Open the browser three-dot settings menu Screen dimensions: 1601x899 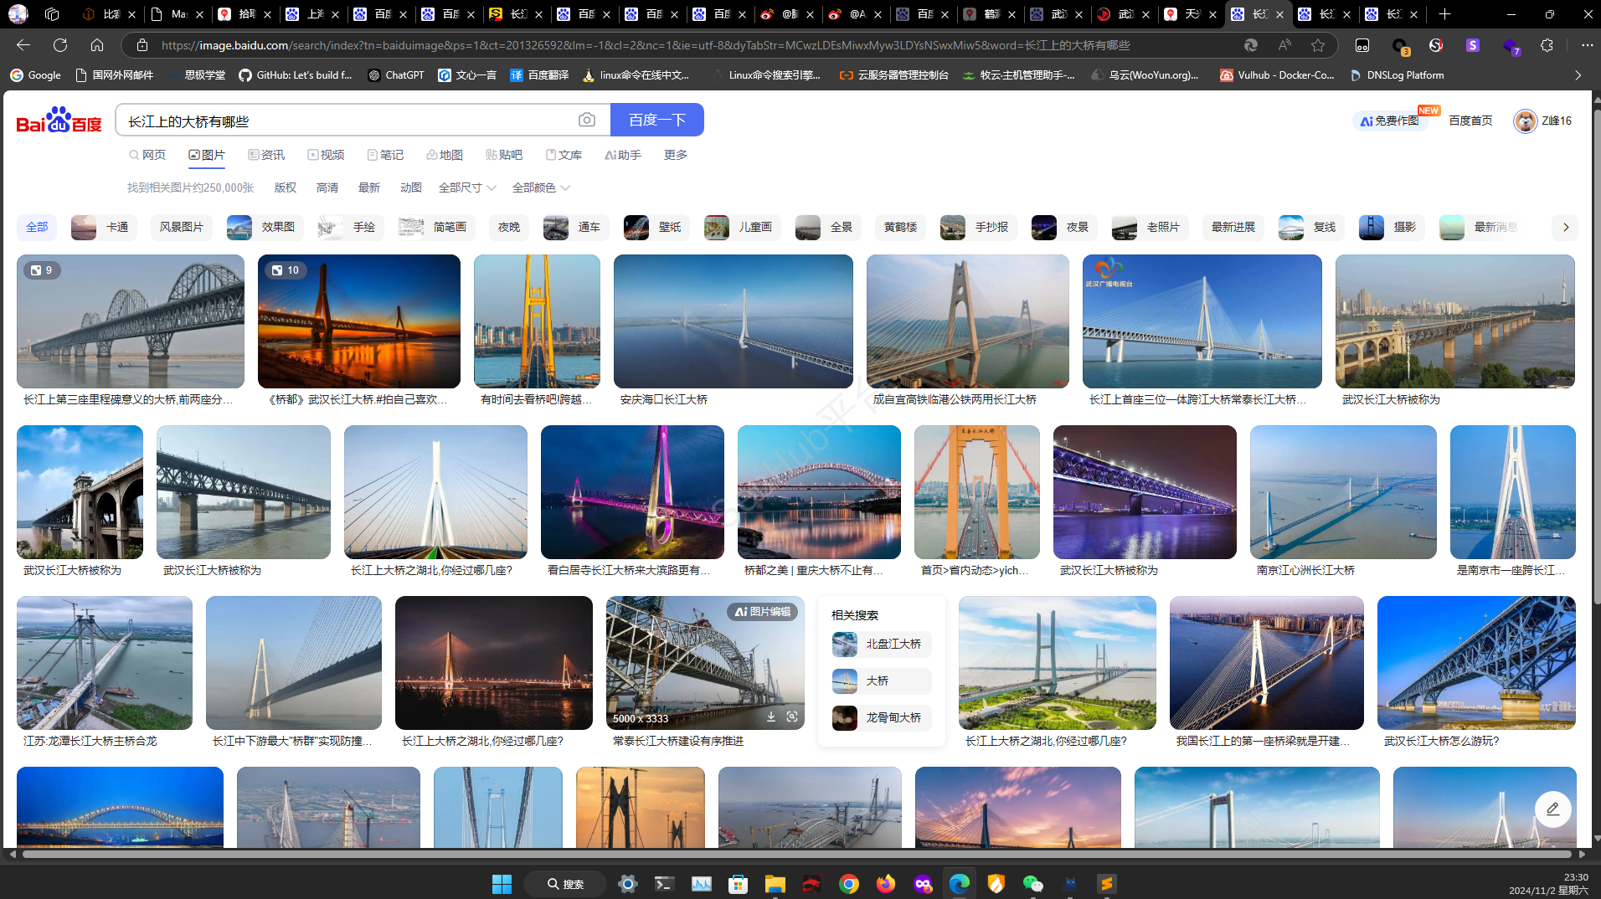[1587, 45]
